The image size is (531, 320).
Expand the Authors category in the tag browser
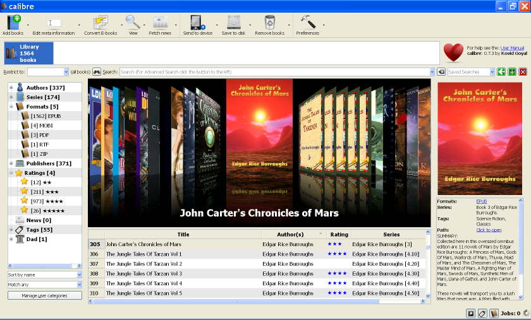11,87
